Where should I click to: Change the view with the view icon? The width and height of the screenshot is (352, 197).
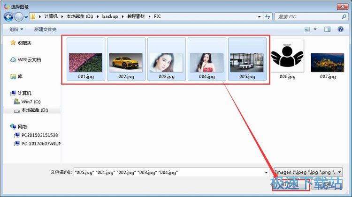[307, 29]
